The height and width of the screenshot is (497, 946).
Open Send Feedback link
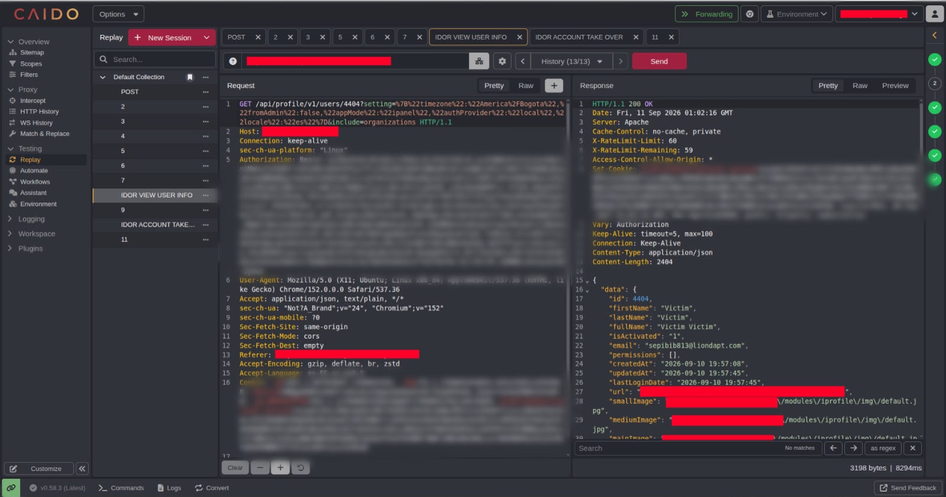point(908,488)
